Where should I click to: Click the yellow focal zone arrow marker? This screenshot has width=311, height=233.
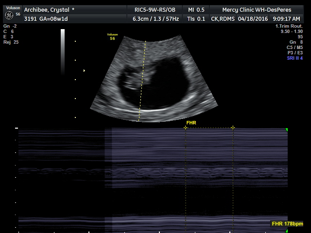84,70
